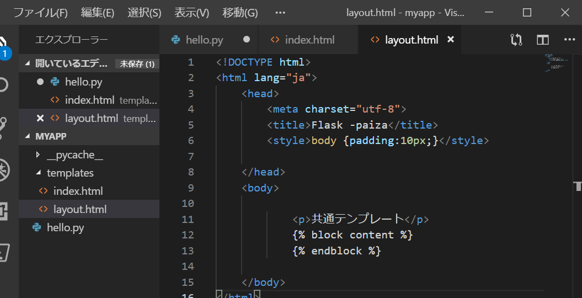Screen dimensions: 582x298
Task: Split the editor to the right
Action: click(543, 40)
